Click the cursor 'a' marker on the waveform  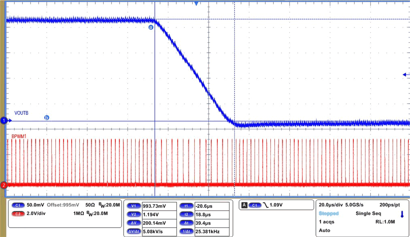pos(151,27)
